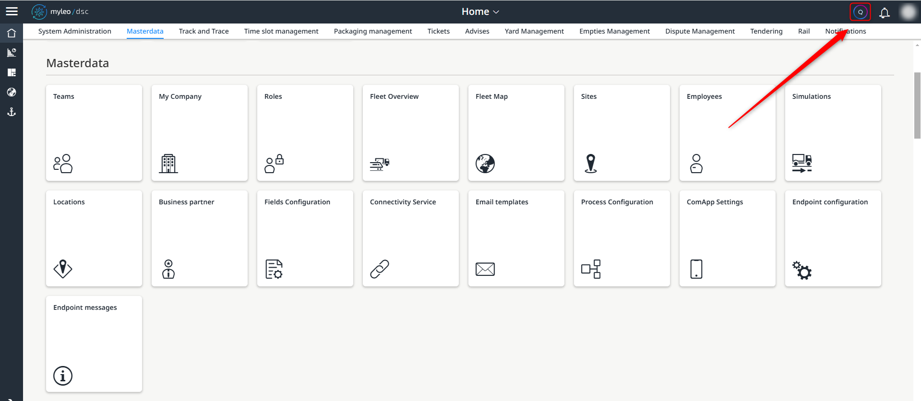This screenshot has width=921, height=401.
Task: Switch to Tickets tab
Action: (439, 31)
